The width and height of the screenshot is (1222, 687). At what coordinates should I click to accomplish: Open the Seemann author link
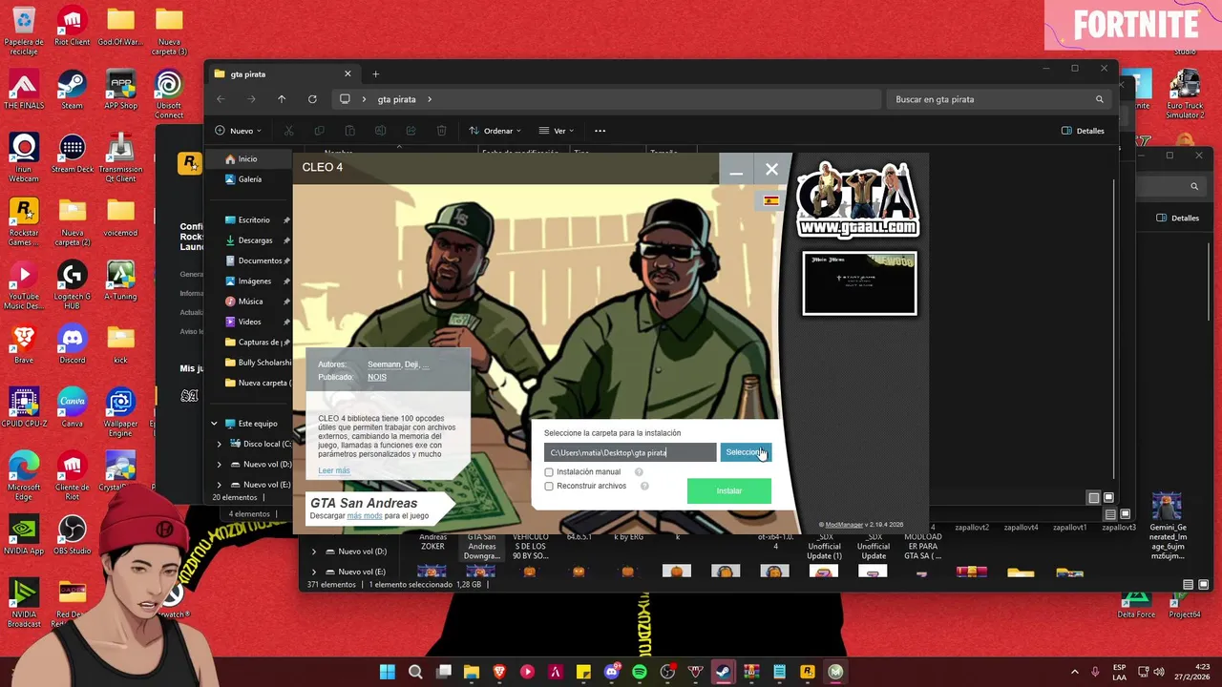pos(384,364)
